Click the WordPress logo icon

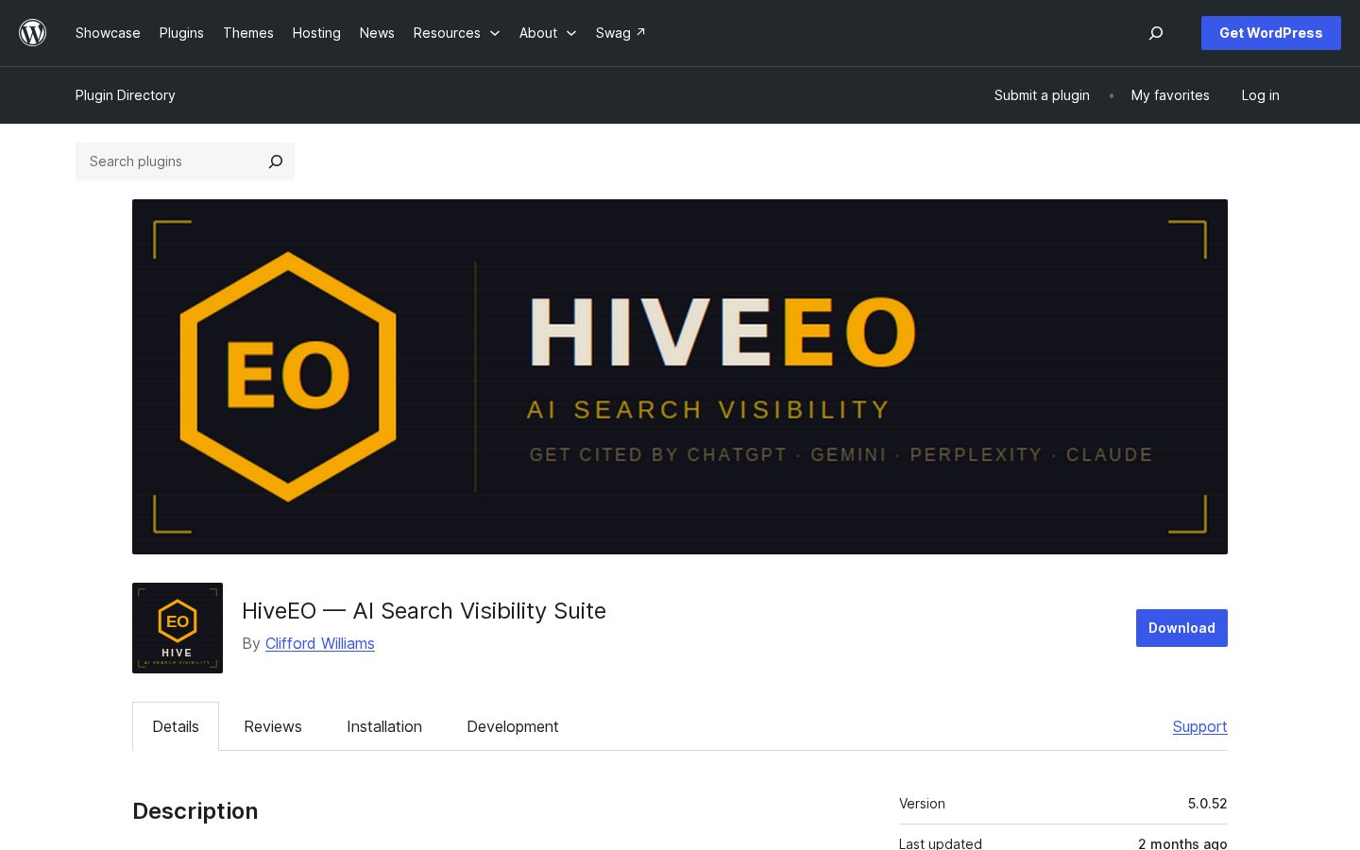coord(33,33)
